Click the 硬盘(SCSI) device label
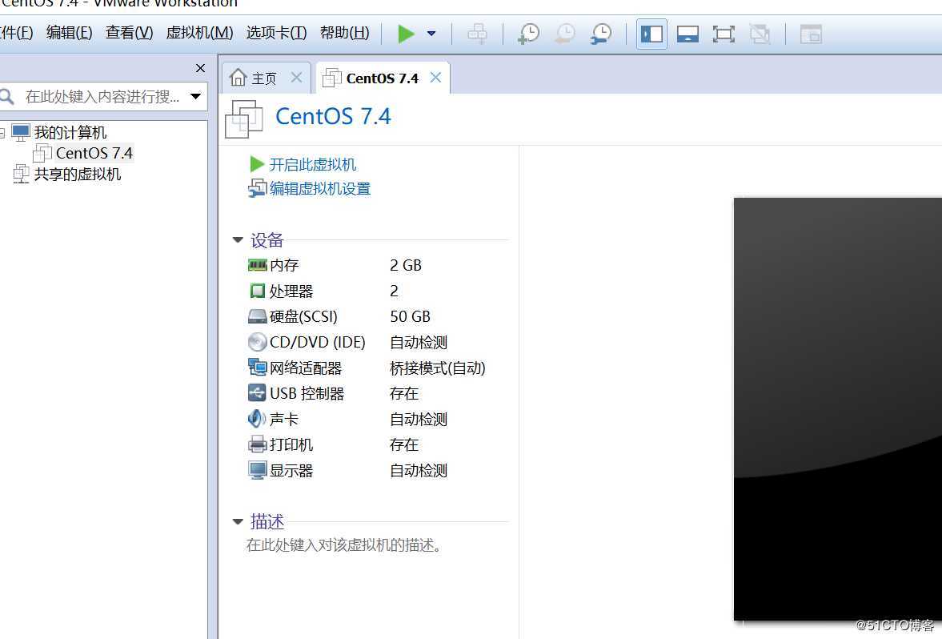 pyautogui.click(x=303, y=316)
